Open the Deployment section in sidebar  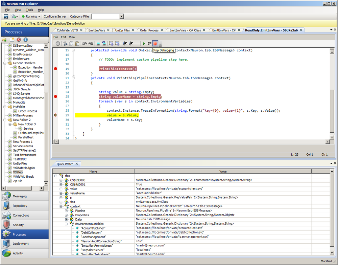coord(25,244)
